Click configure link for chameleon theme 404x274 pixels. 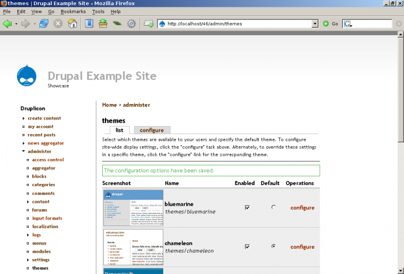302,247
